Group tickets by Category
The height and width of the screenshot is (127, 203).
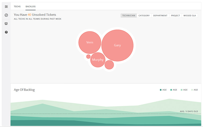click(144, 16)
